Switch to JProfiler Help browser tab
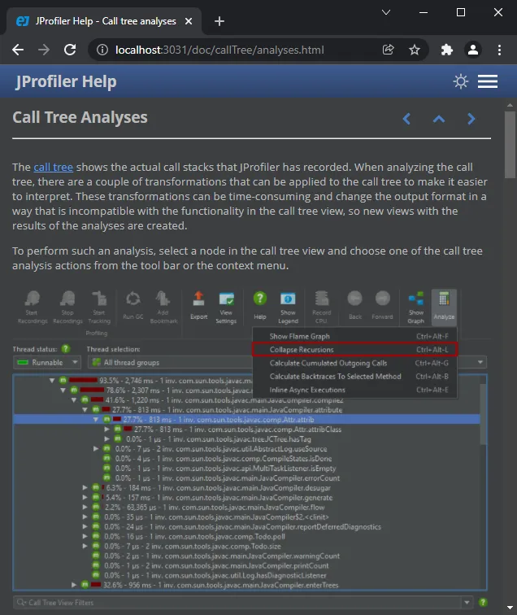517x615 pixels. (105, 21)
